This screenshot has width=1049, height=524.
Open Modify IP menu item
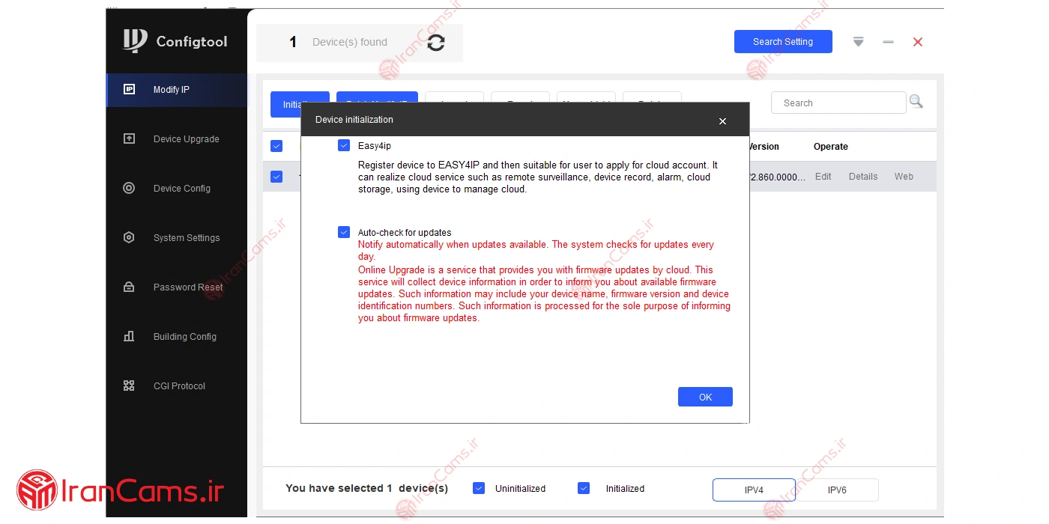177,90
